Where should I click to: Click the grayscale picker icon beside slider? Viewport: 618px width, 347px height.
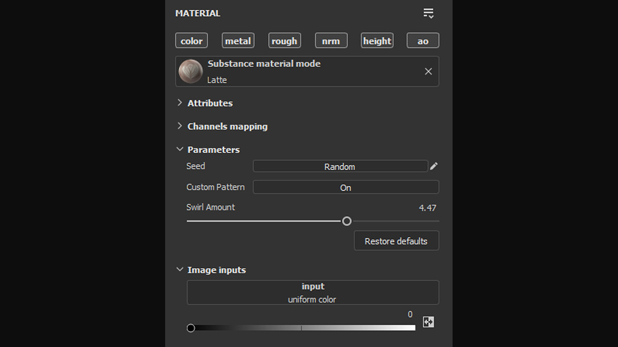coord(428,322)
